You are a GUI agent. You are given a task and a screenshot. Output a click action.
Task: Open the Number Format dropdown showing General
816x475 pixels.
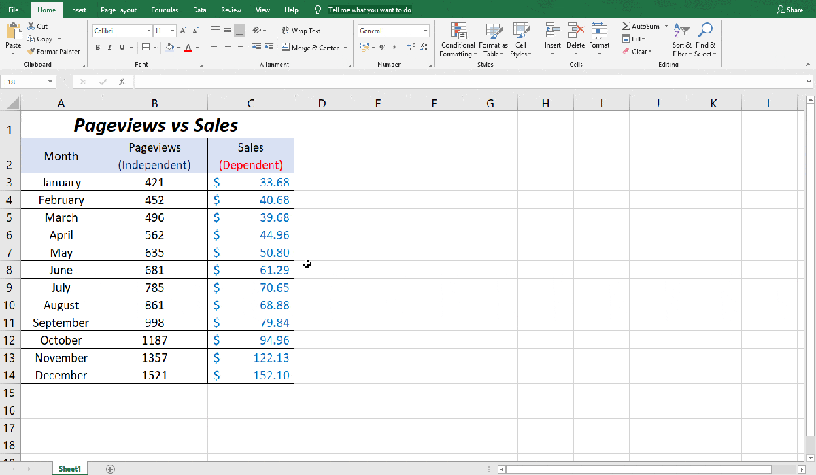click(393, 30)
